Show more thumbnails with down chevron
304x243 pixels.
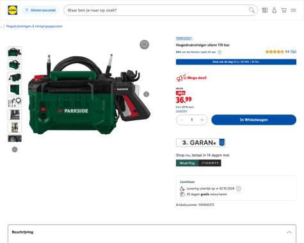click(x=15, y=150)
